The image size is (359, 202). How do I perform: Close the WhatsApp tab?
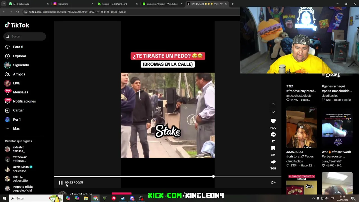click(x=48, y=4)
